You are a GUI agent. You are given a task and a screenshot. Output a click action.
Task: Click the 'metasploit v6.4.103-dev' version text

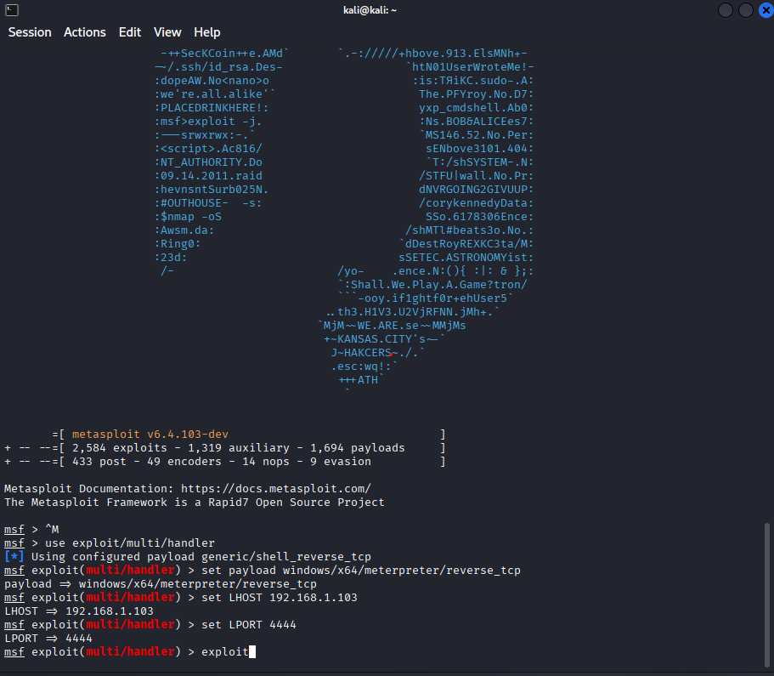tap(150, 435)
